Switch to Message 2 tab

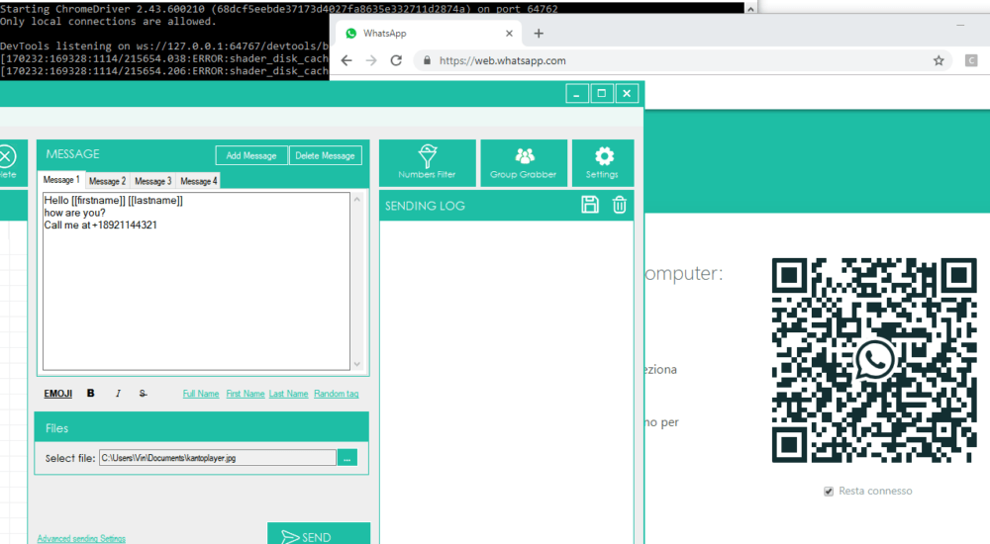click(107, 181)
